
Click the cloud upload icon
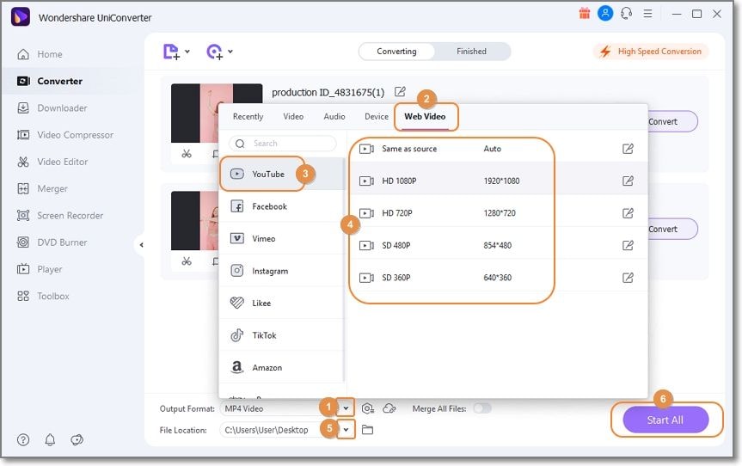pos(389,408)
